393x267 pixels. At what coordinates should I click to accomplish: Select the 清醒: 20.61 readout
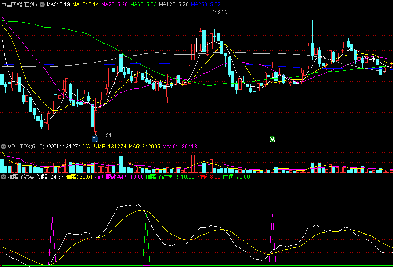click(x=79, y=177)
